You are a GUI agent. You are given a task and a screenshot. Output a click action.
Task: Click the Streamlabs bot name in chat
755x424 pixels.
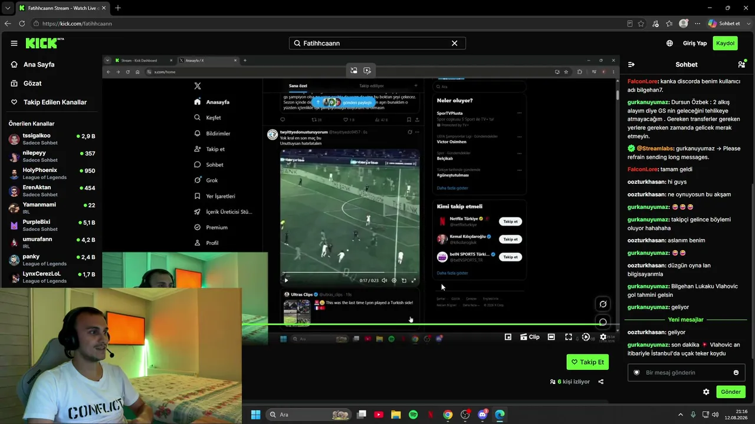point(655,148)
